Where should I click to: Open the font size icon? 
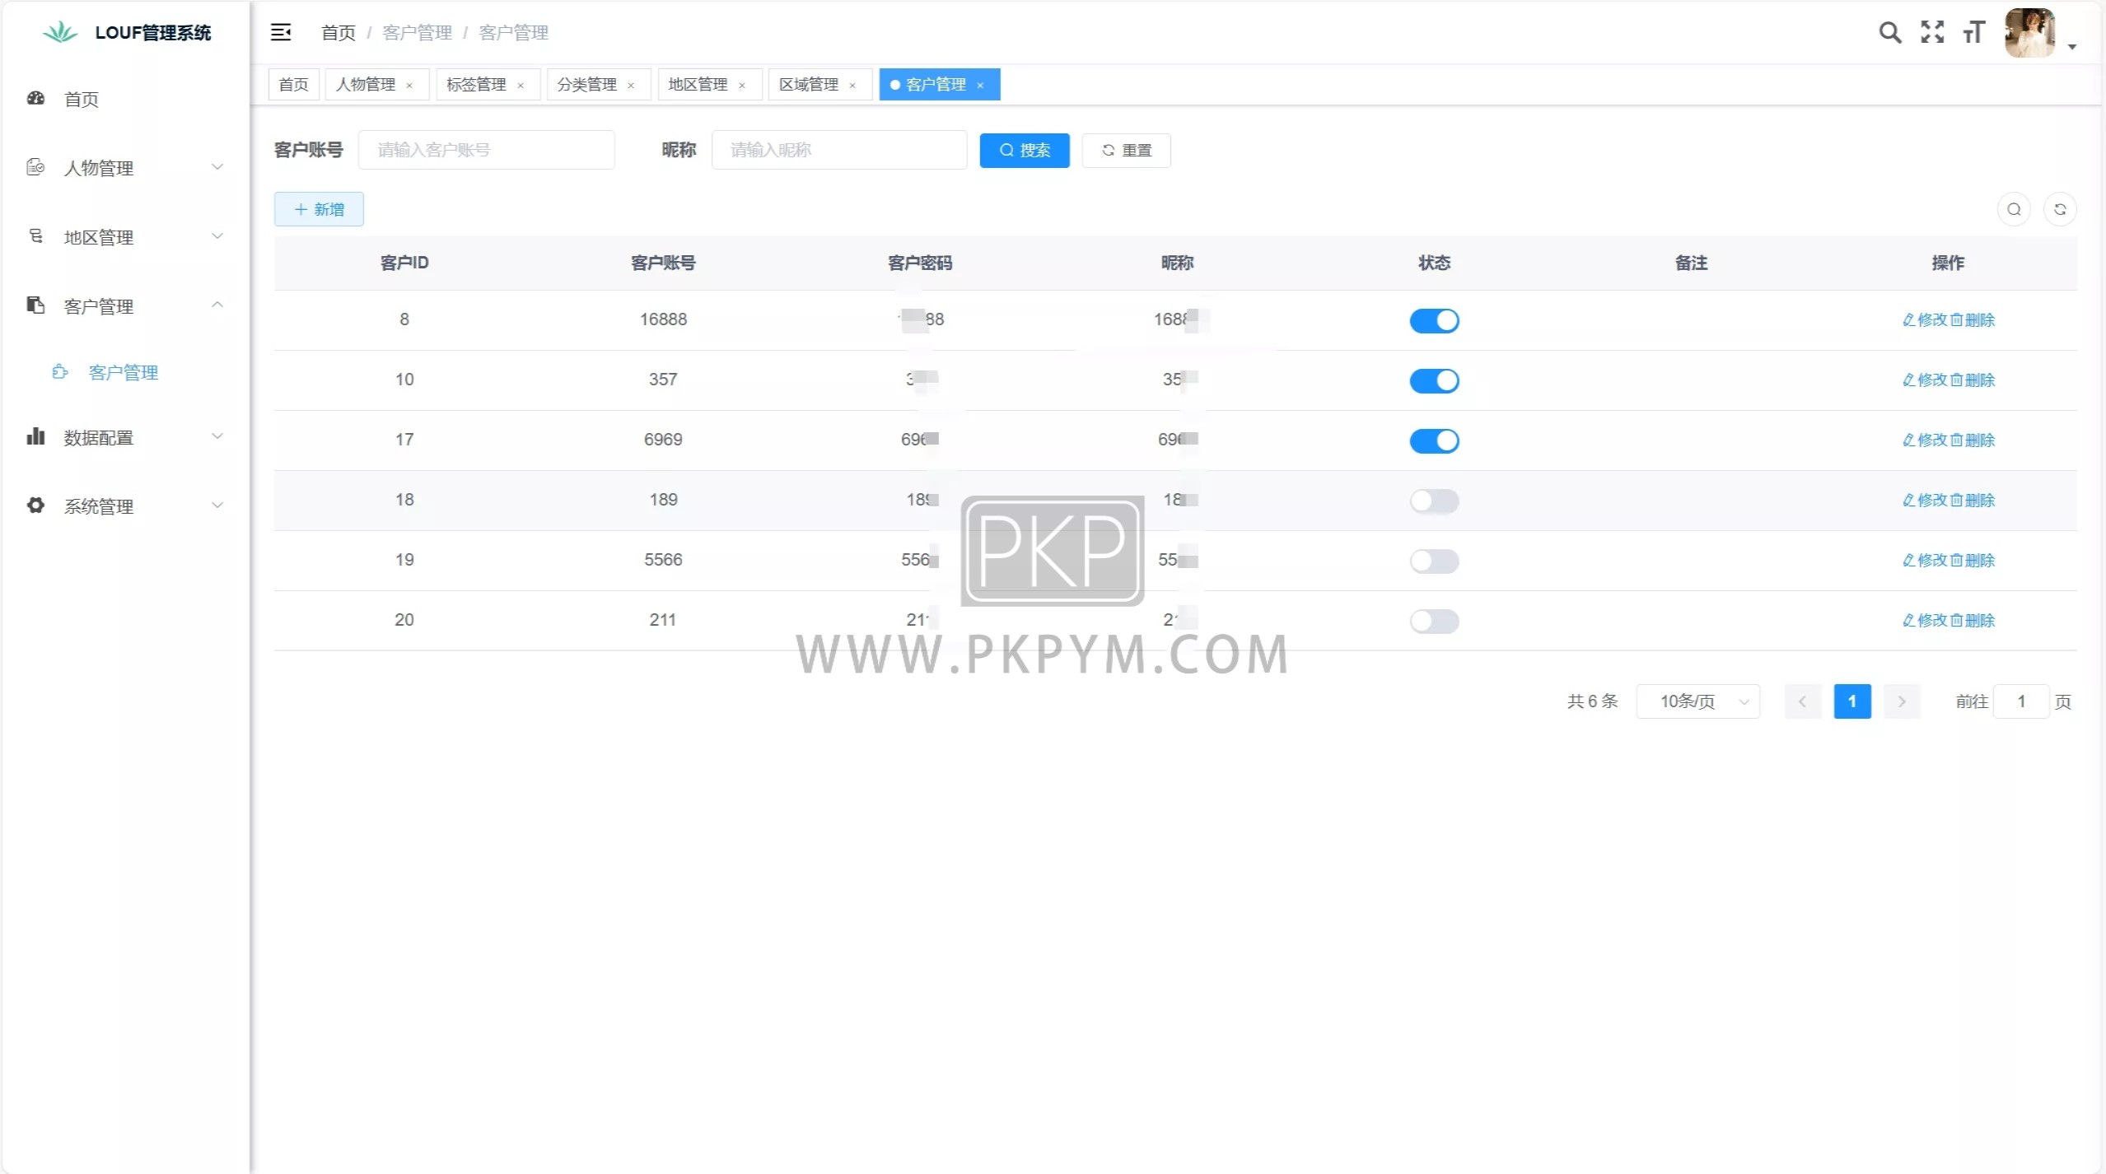[1974, 32]
